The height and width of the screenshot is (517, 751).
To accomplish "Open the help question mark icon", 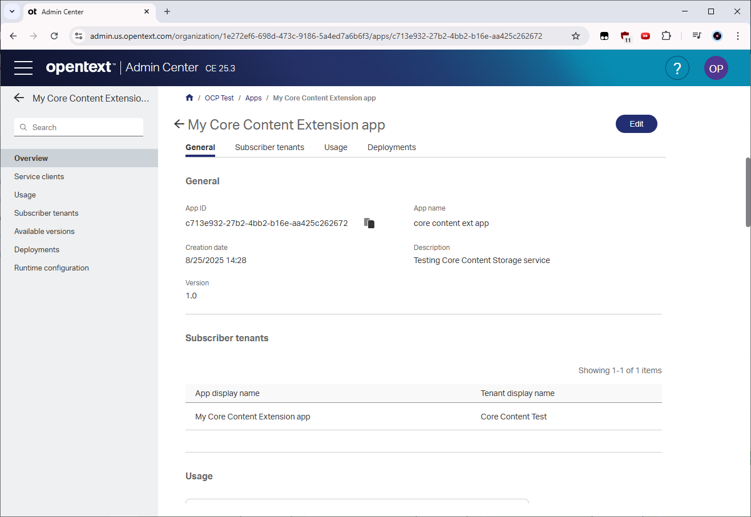I will click(x=677, y=68).
